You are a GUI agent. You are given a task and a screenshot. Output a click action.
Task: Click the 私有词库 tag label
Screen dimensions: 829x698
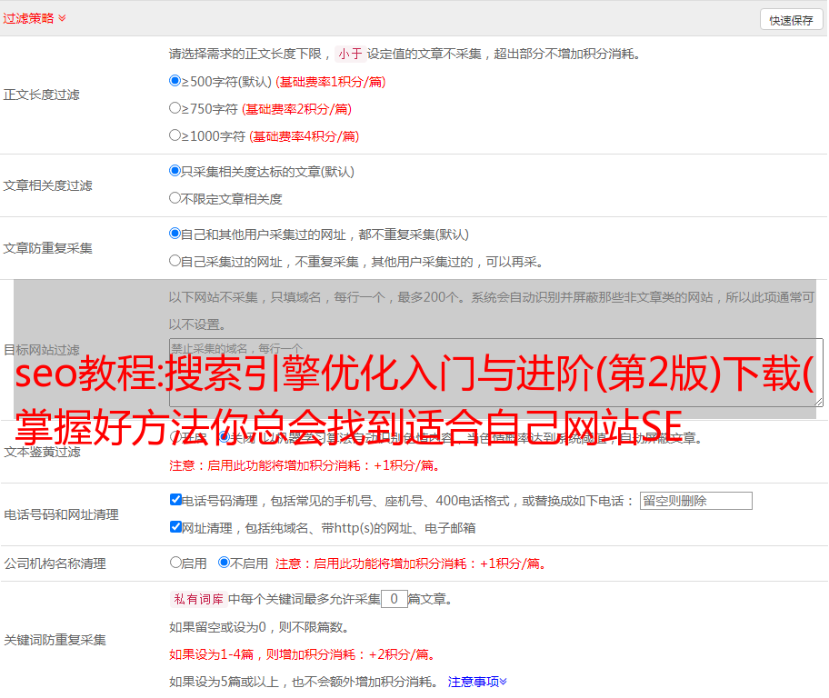click(x=196, y=599)
